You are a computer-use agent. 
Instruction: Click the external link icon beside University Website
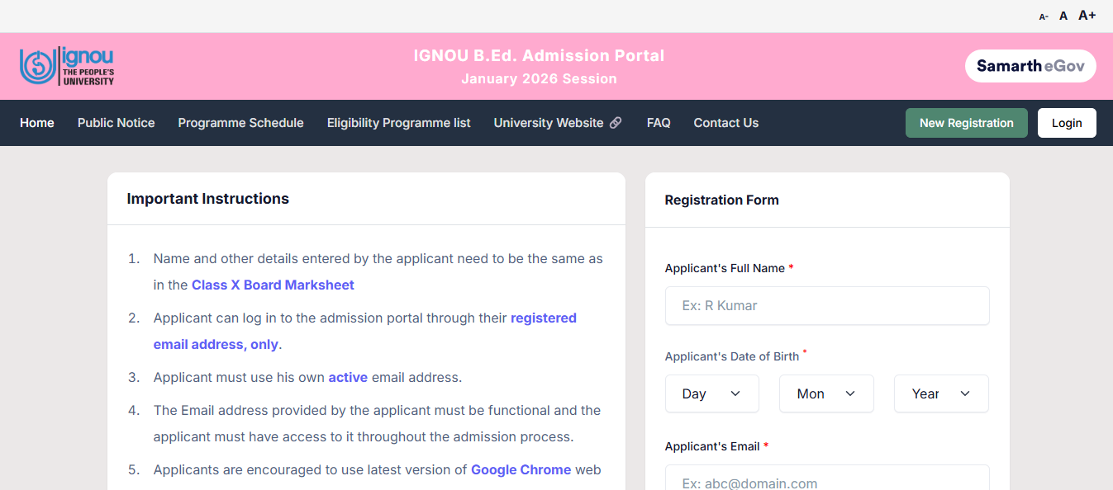(x=616, y=122)
